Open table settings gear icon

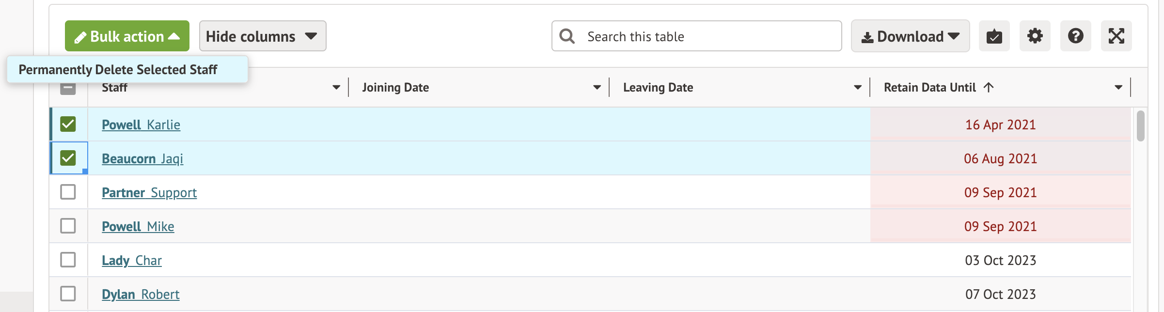click(1035, 36)
